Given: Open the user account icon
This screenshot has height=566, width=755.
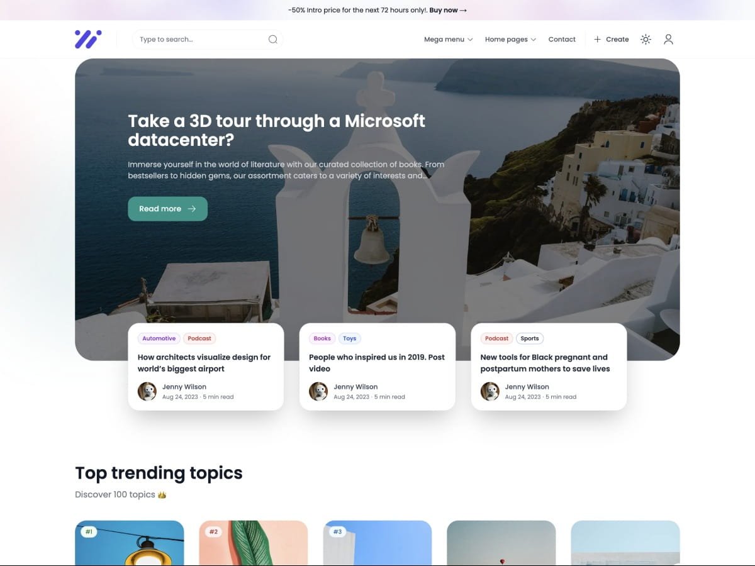Looking at the screenshot, I should (668, 39).
